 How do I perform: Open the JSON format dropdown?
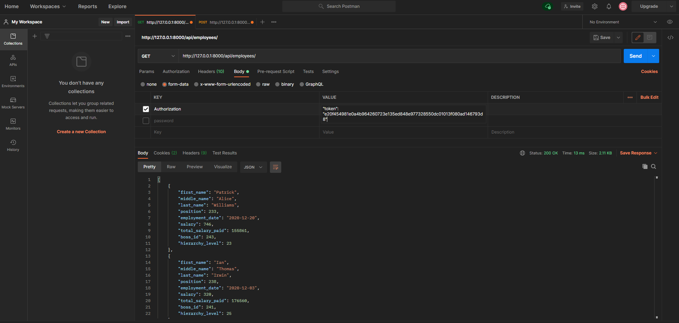pyautogui.click(x=253, y=167)
